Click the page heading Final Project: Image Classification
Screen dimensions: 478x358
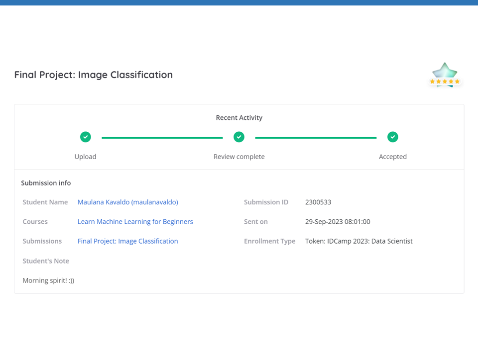click(94, 75)
